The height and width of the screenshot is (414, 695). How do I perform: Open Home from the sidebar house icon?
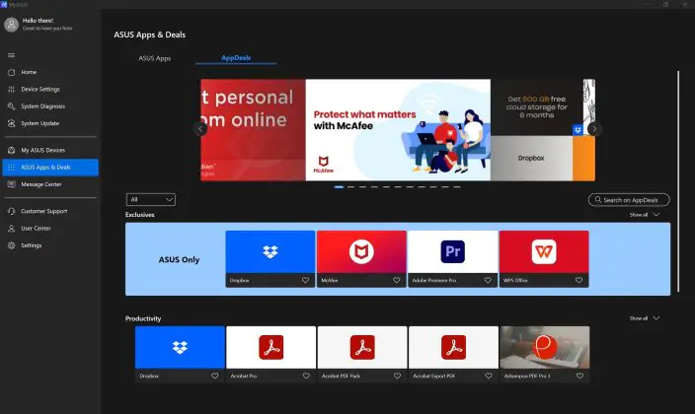[12, 72]
